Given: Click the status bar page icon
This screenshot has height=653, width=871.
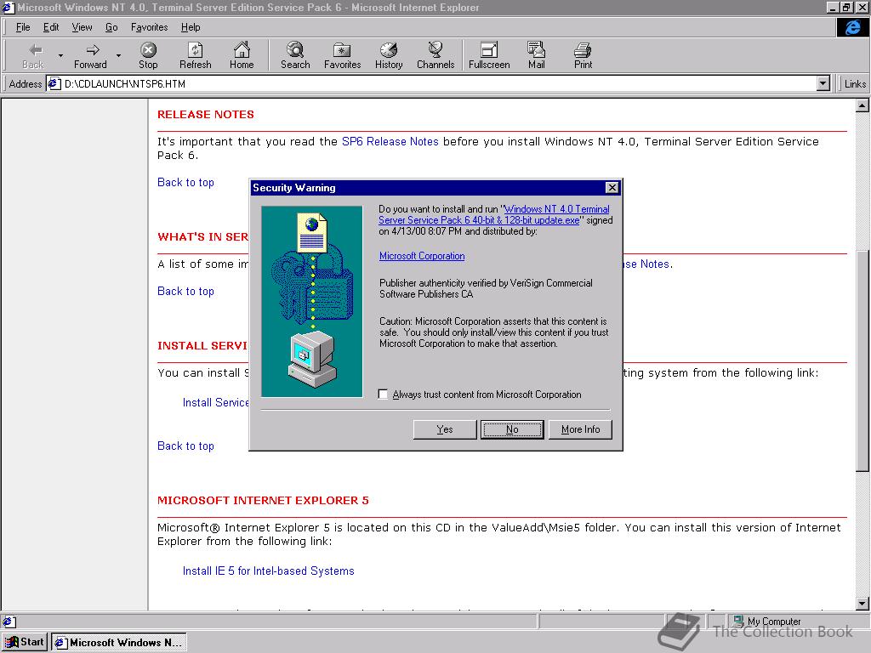Looking at the screenshot, I should click(x=9, y=622).
